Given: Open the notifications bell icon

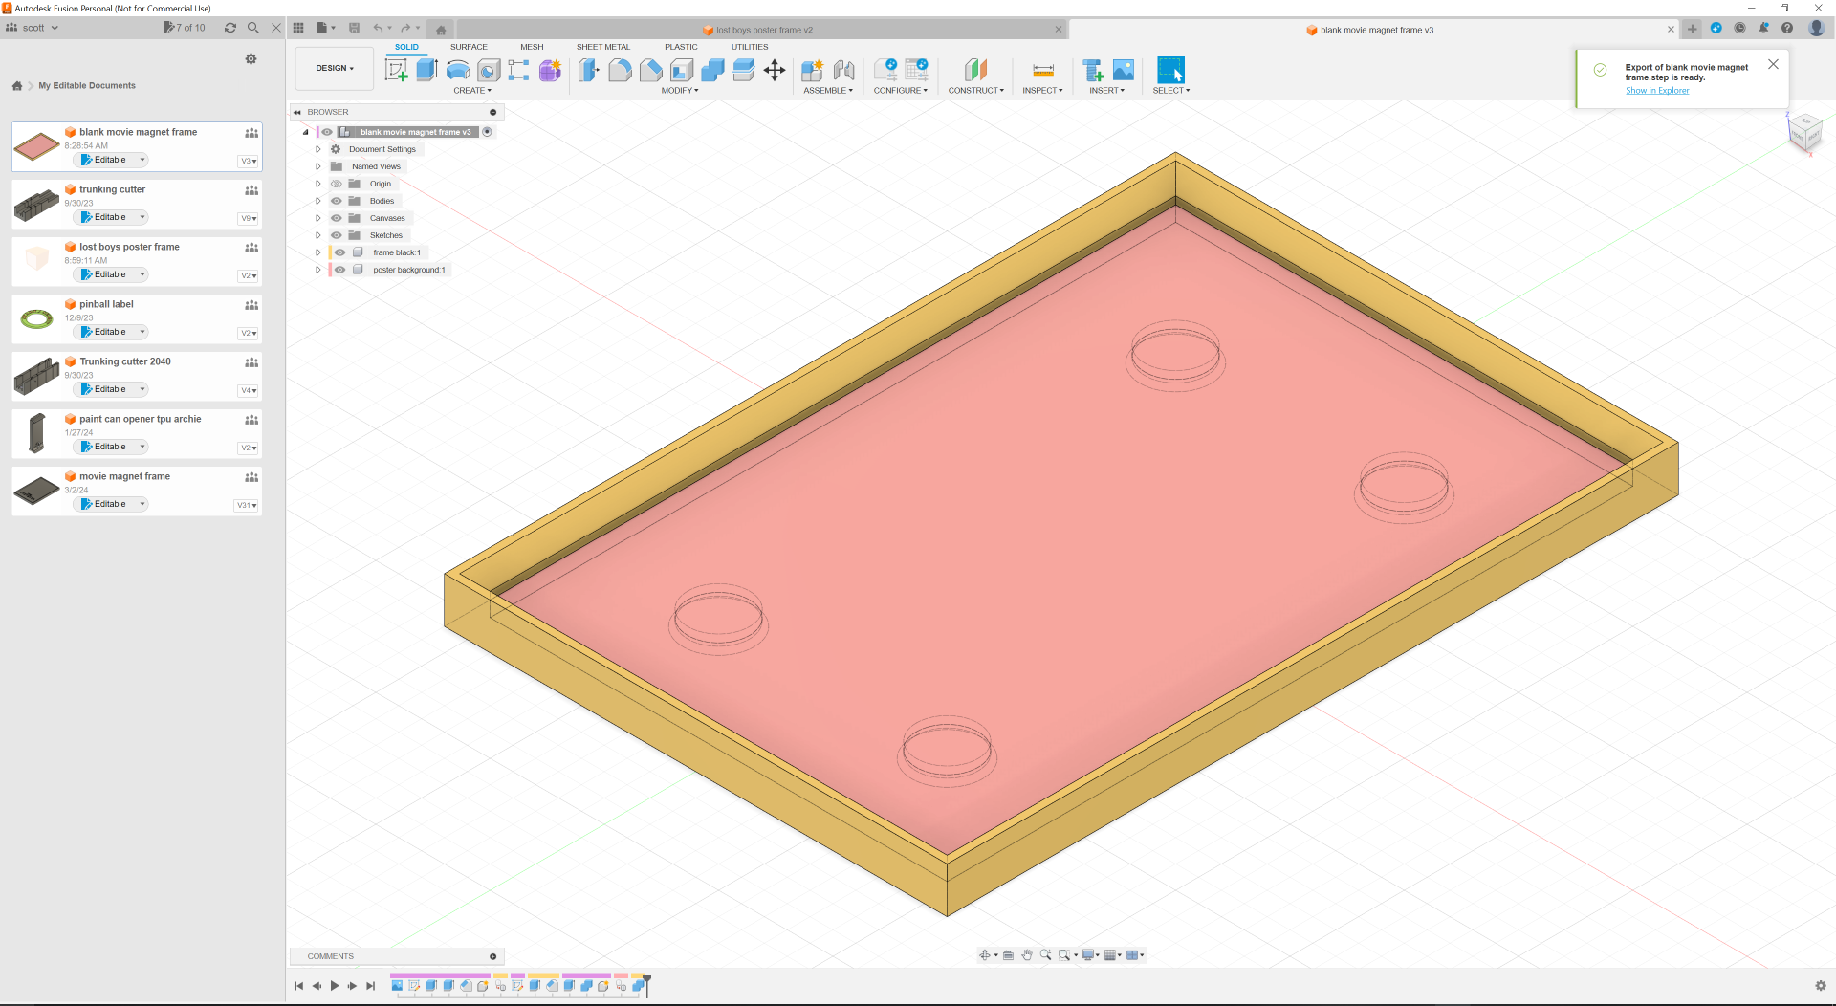Looking at the screenshot, I should click(x=1763, y=28).
